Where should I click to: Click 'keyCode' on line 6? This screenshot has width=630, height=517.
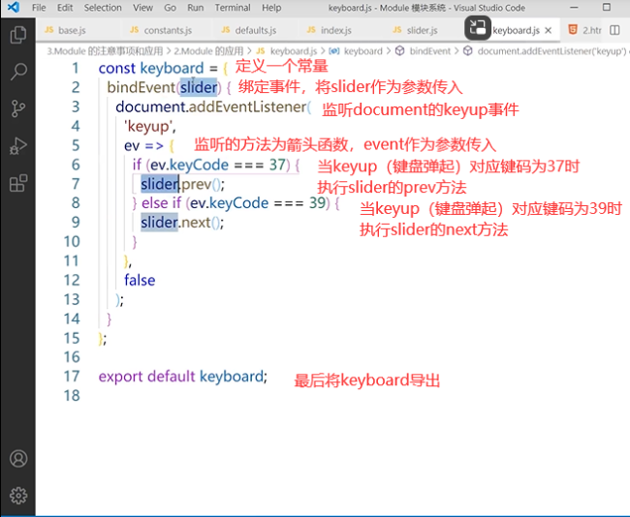tap(199, 165)
